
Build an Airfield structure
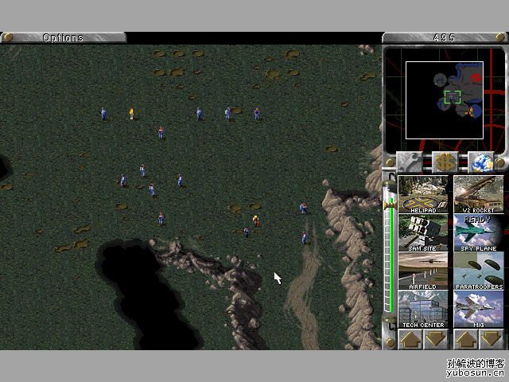(x=423, y=271)
